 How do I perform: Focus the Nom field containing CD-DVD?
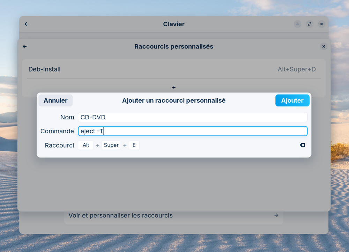click(x=192, y=117)
